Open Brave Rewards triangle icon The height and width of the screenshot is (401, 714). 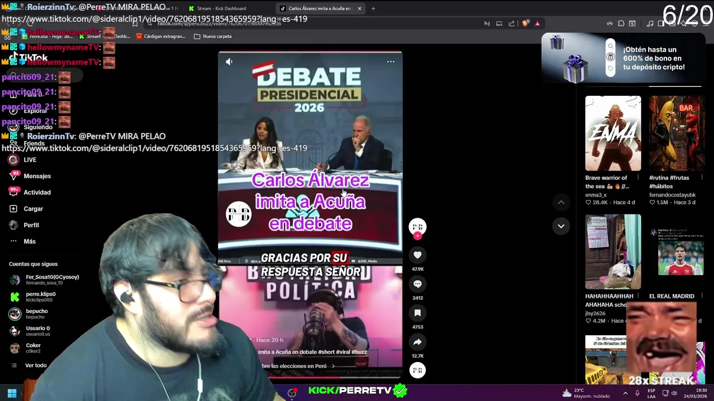click(x=537, y=23)
